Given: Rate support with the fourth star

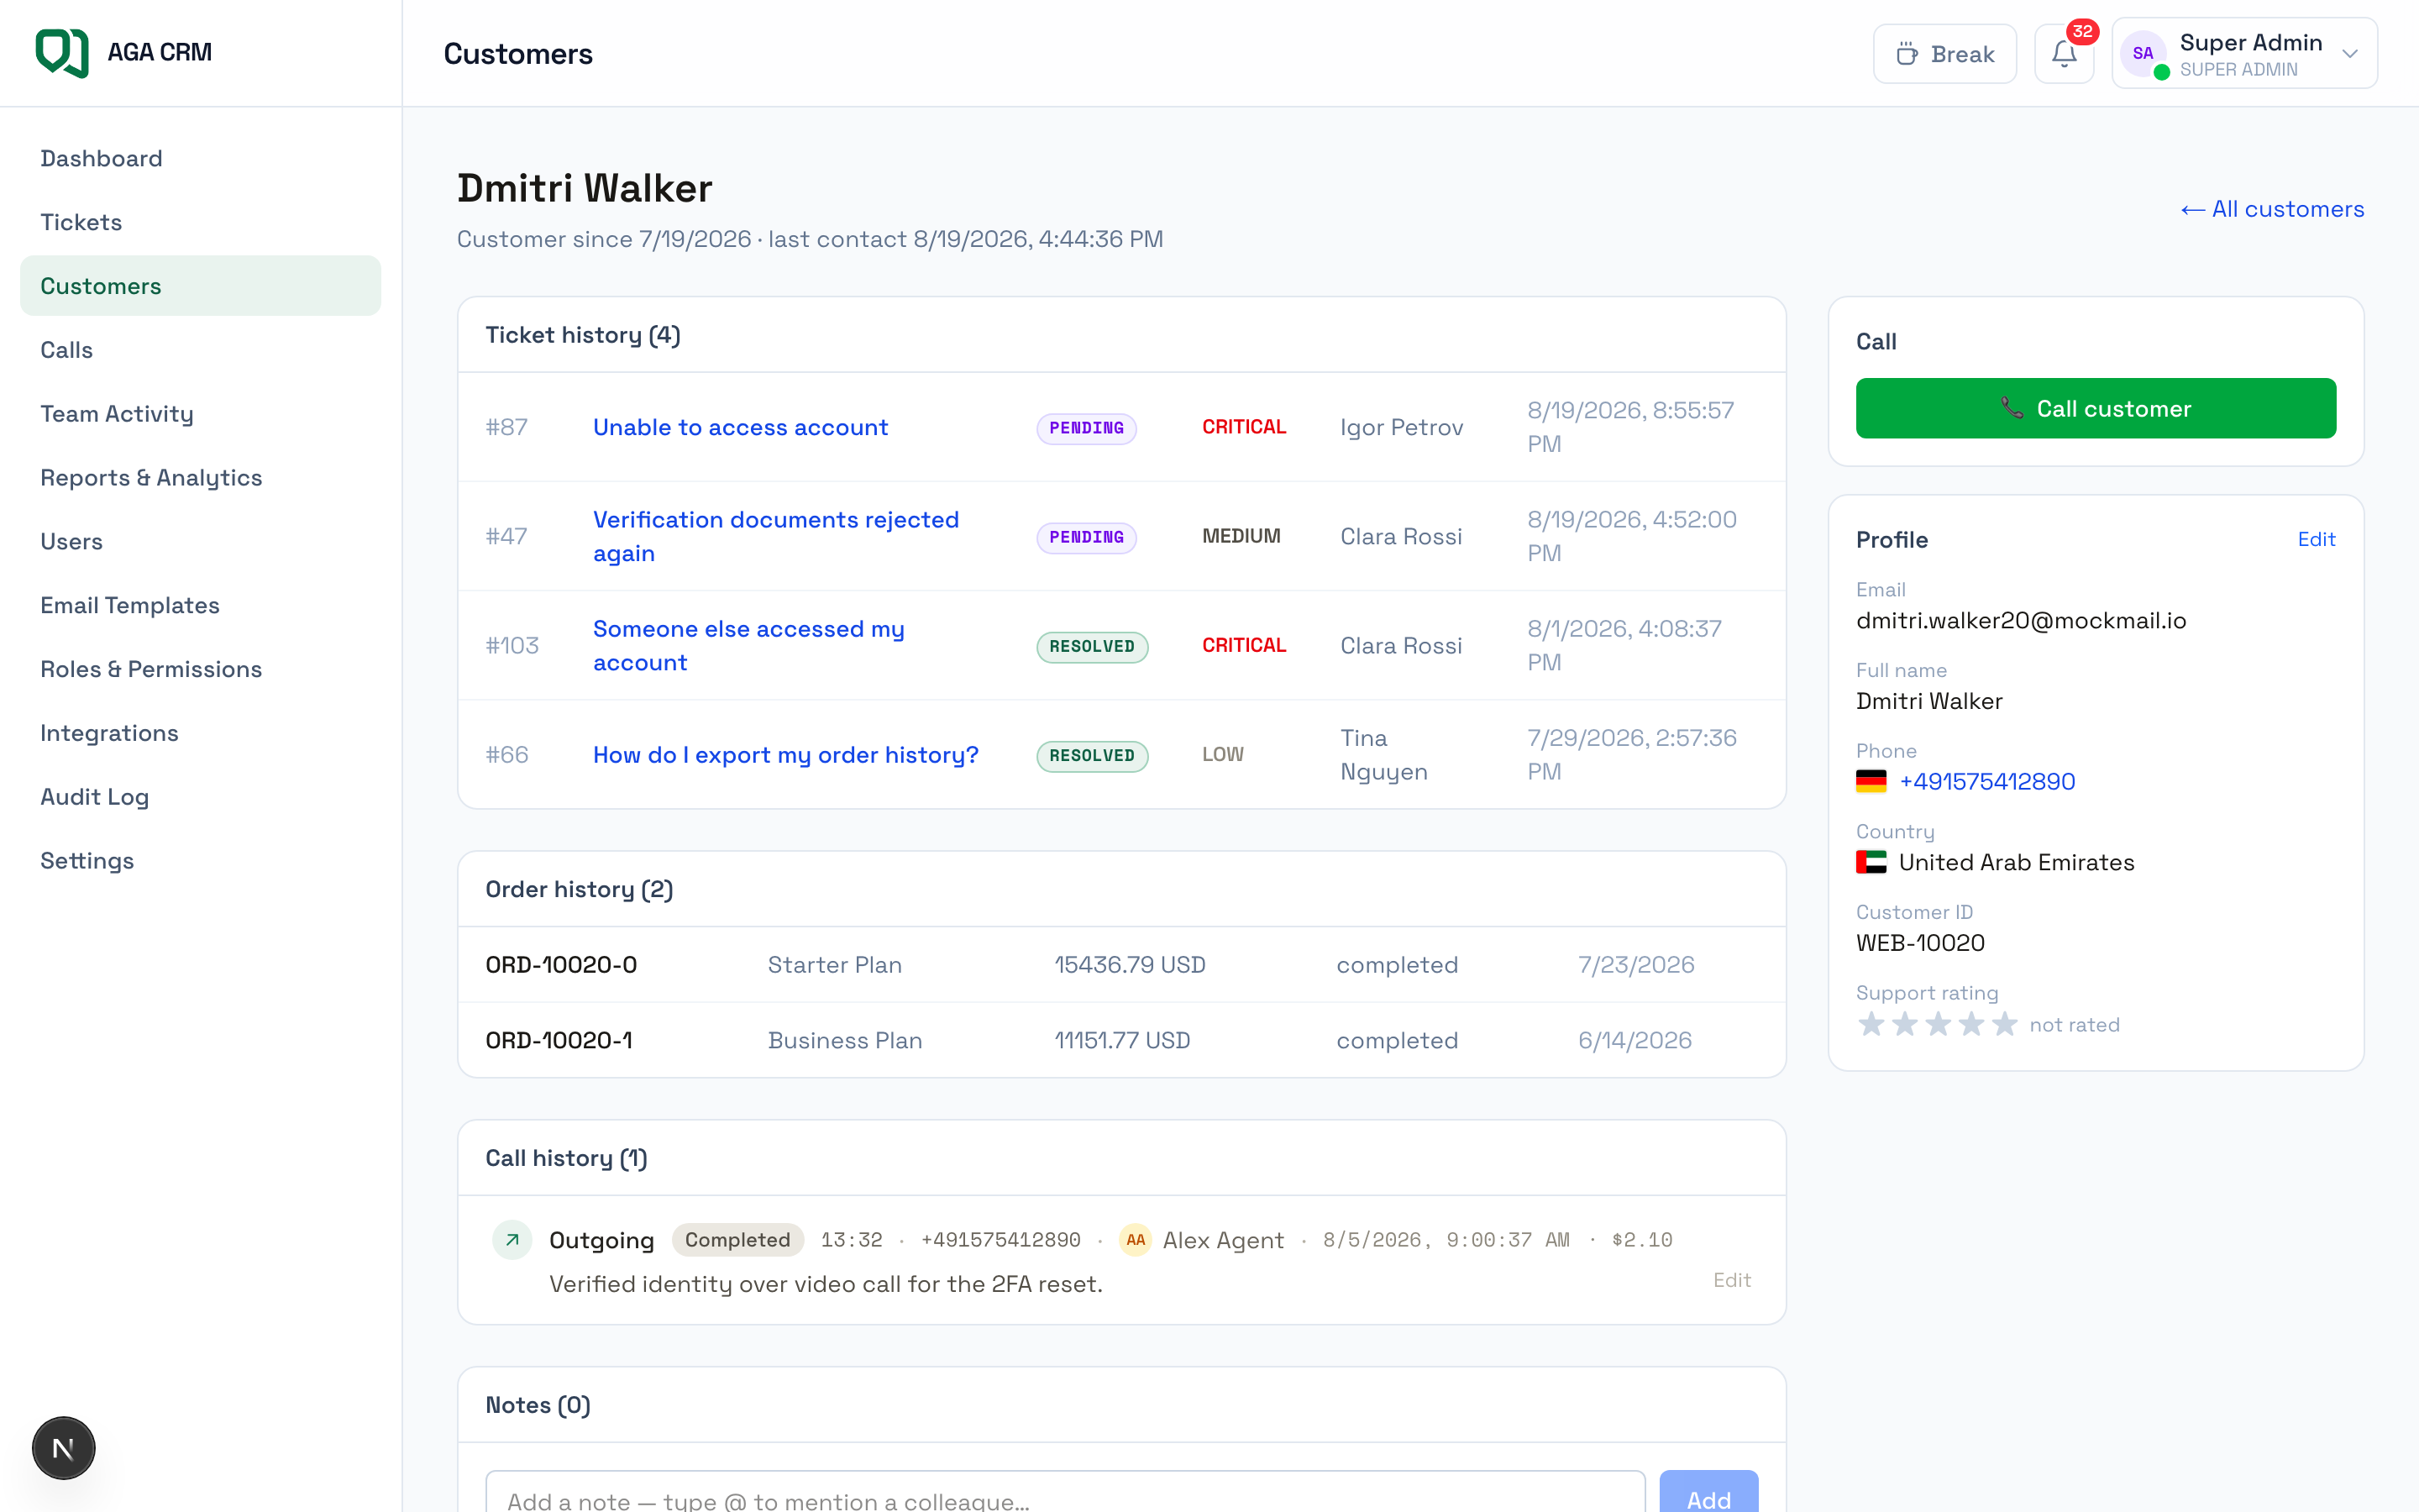Looking at the screenshot, I should [1971, 1024].
